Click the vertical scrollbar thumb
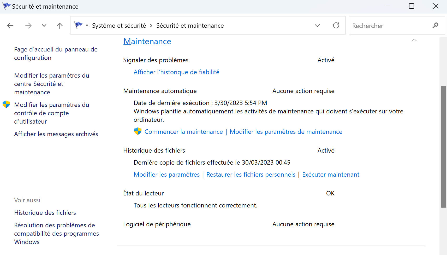Image resolution: width=447 pixels, height=255 pixels. [x=444, y=147]
